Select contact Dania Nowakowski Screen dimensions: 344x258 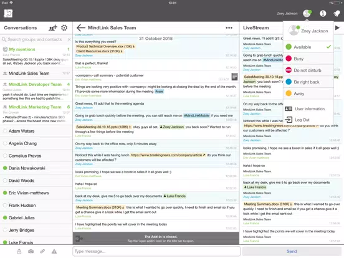(x=36, y=168)
